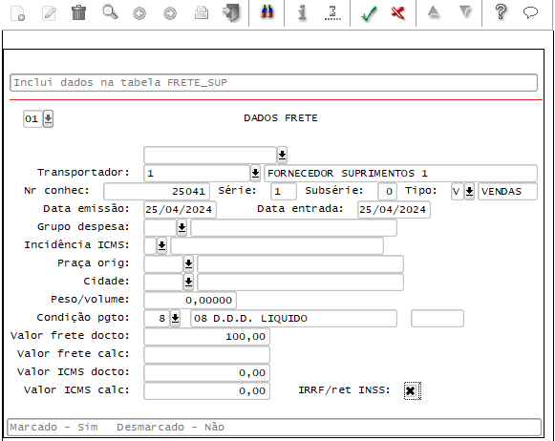
Task: Click the blank field right of LIQUIDO
Action: point(438,319)
